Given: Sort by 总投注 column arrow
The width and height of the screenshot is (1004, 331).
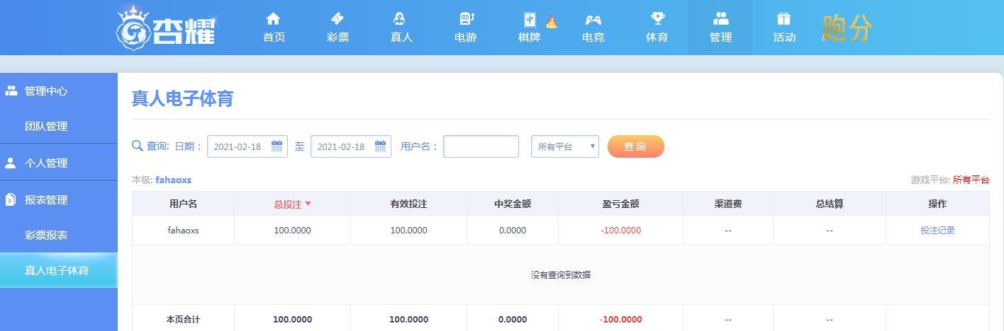Looking at the screenshot, I should 308,204.
